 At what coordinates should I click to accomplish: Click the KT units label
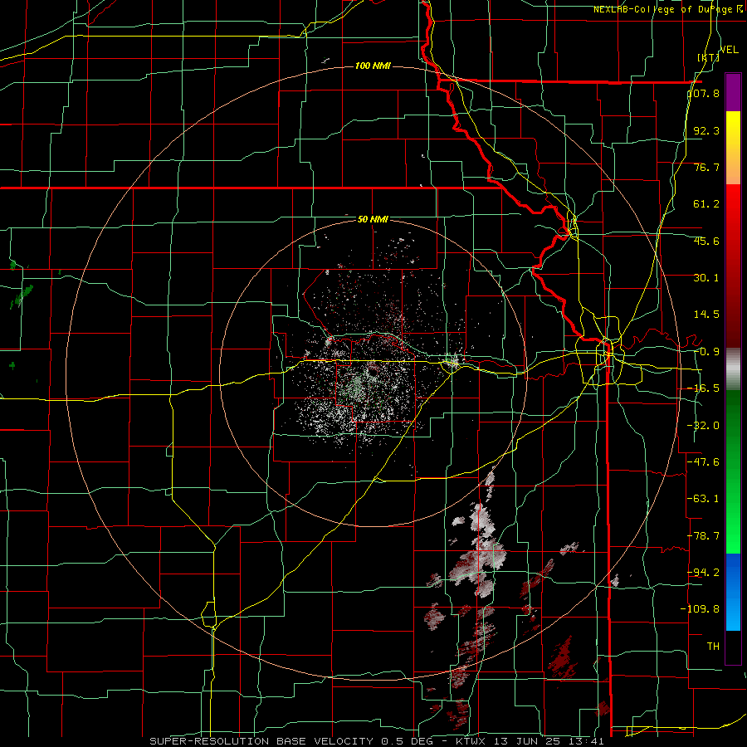tap(709, 57)
